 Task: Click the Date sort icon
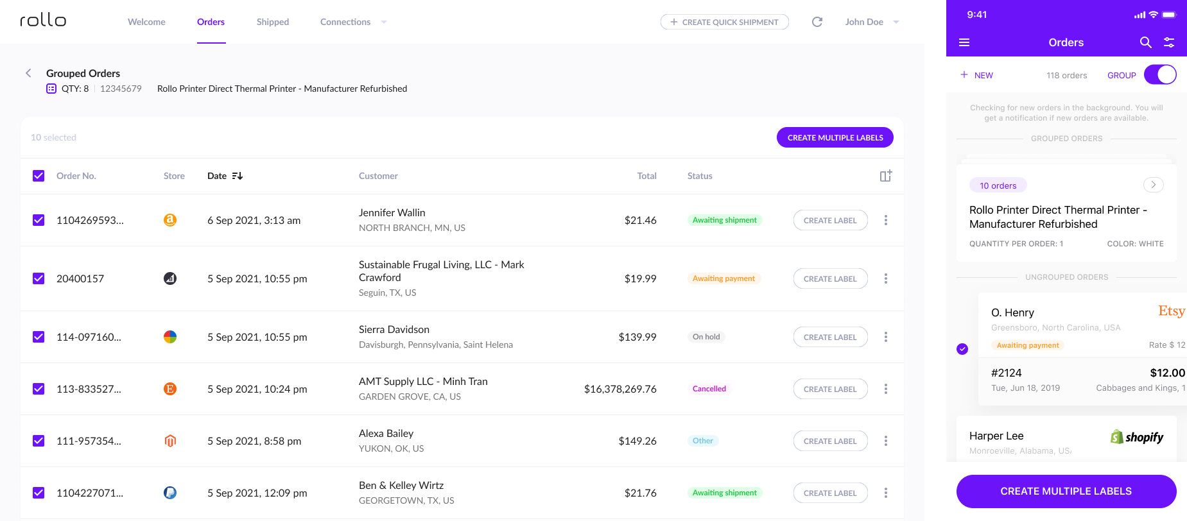(237, 176)
